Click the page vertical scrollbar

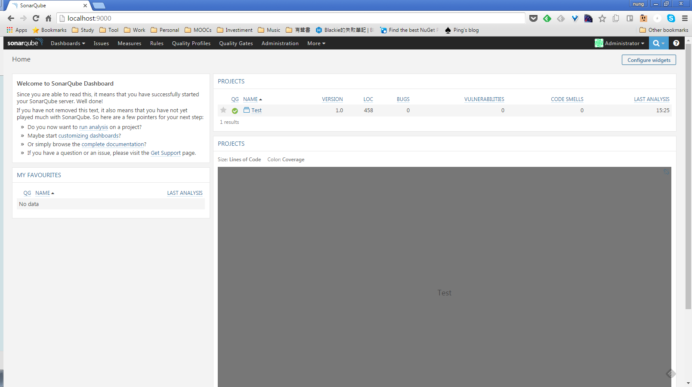688,176
